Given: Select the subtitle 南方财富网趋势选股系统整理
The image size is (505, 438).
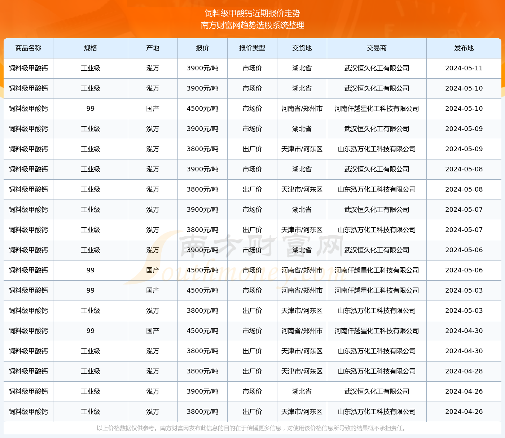Looking at the screenshot, I should click(252, 25).
